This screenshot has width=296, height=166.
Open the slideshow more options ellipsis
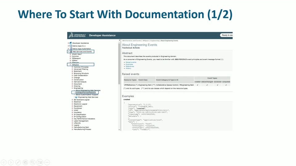tap(47, 162)
